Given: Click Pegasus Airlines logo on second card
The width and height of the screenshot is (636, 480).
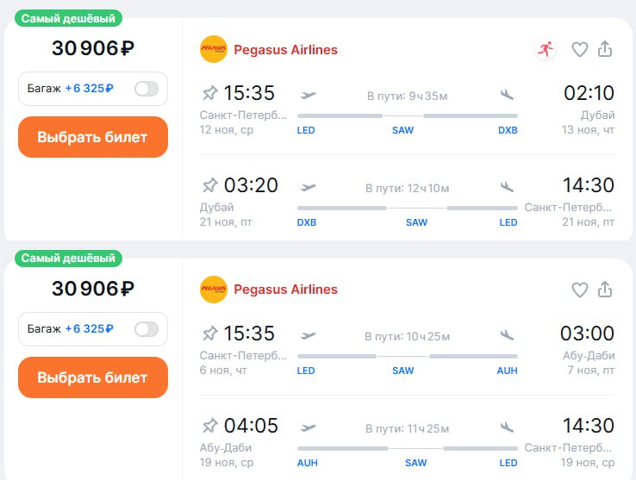Looking at the screenshot, I should (213, 290).
